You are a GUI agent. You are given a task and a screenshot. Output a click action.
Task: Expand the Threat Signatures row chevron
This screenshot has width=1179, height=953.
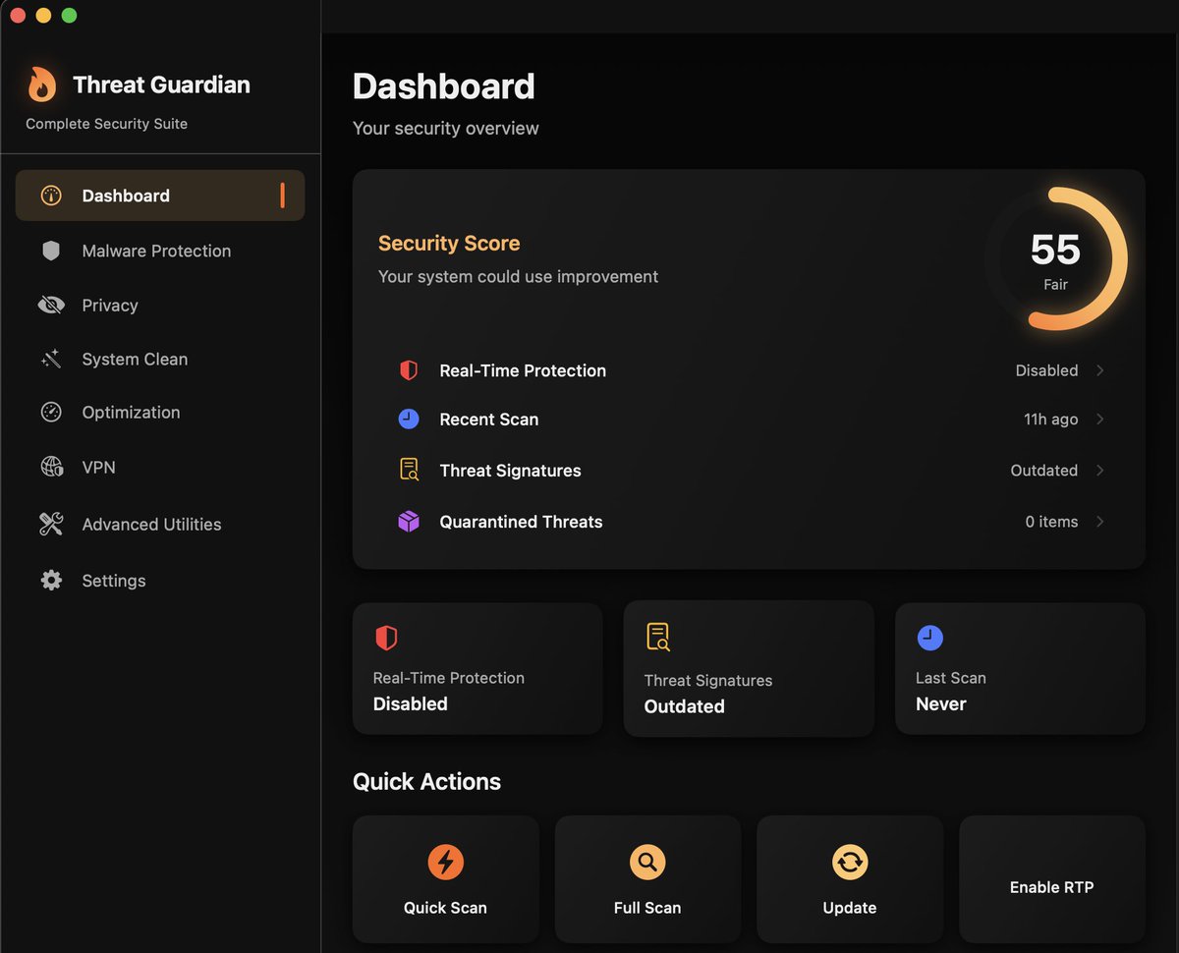coord(1100,471)
